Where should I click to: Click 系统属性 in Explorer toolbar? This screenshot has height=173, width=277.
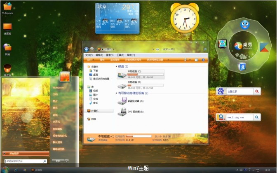(x=115, y=60)
